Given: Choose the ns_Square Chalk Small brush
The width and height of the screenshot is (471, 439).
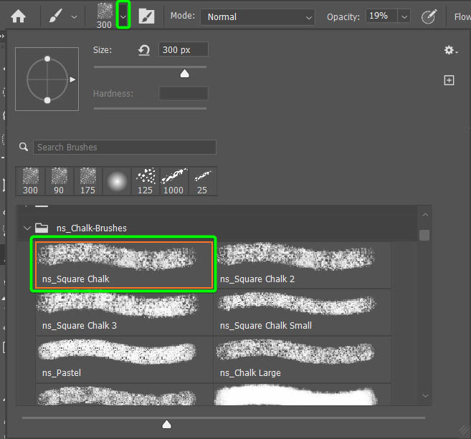Looking at the screenshot, I should 302,312.
